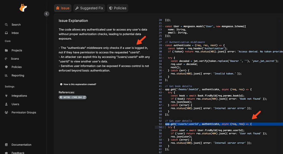Click the bug icon on Issue tab
This screenshot has width=283, height=154.
point(57,8)
